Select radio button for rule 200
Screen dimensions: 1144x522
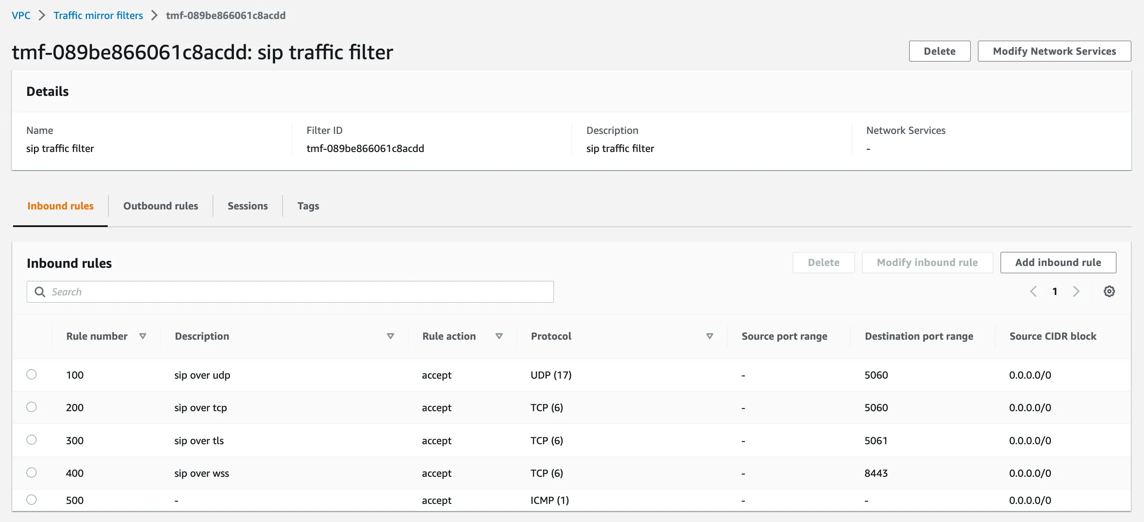click(x=31, y=407)
